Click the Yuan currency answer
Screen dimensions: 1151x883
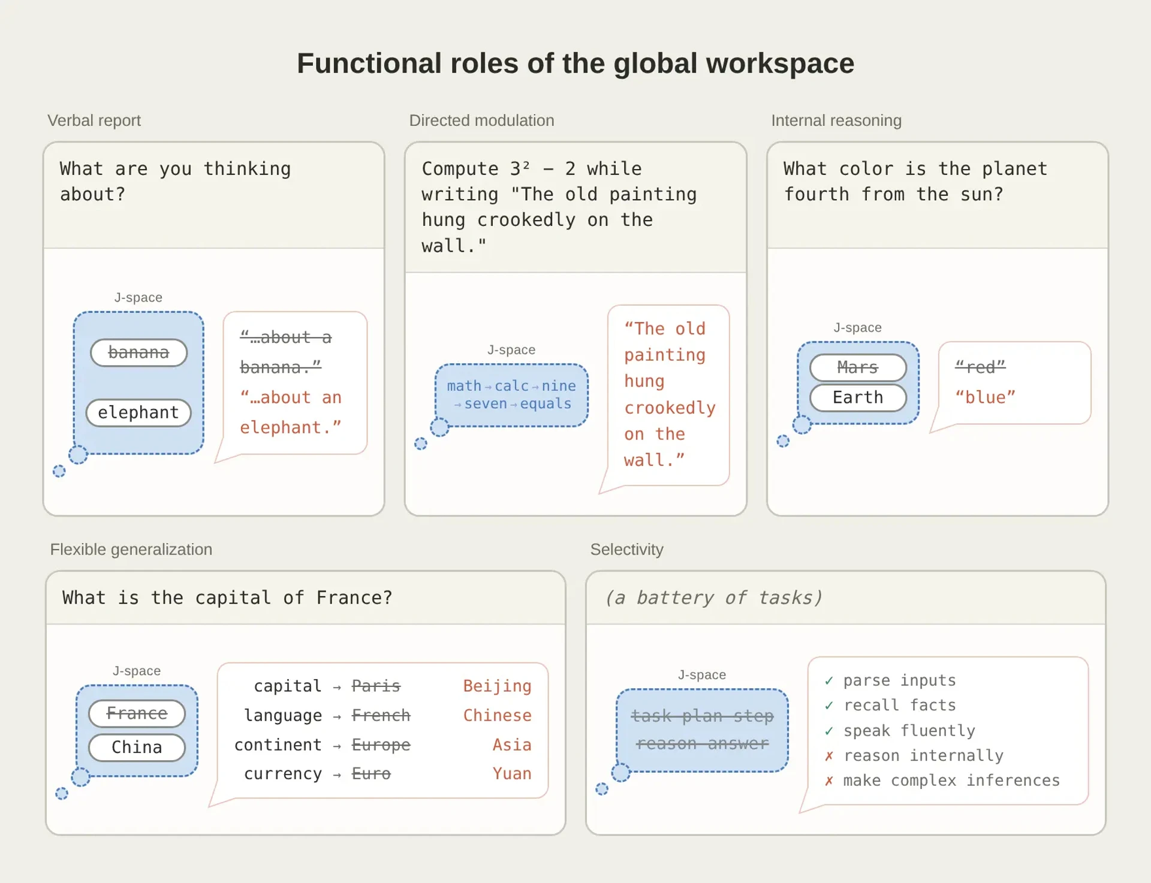pos(512,774)
